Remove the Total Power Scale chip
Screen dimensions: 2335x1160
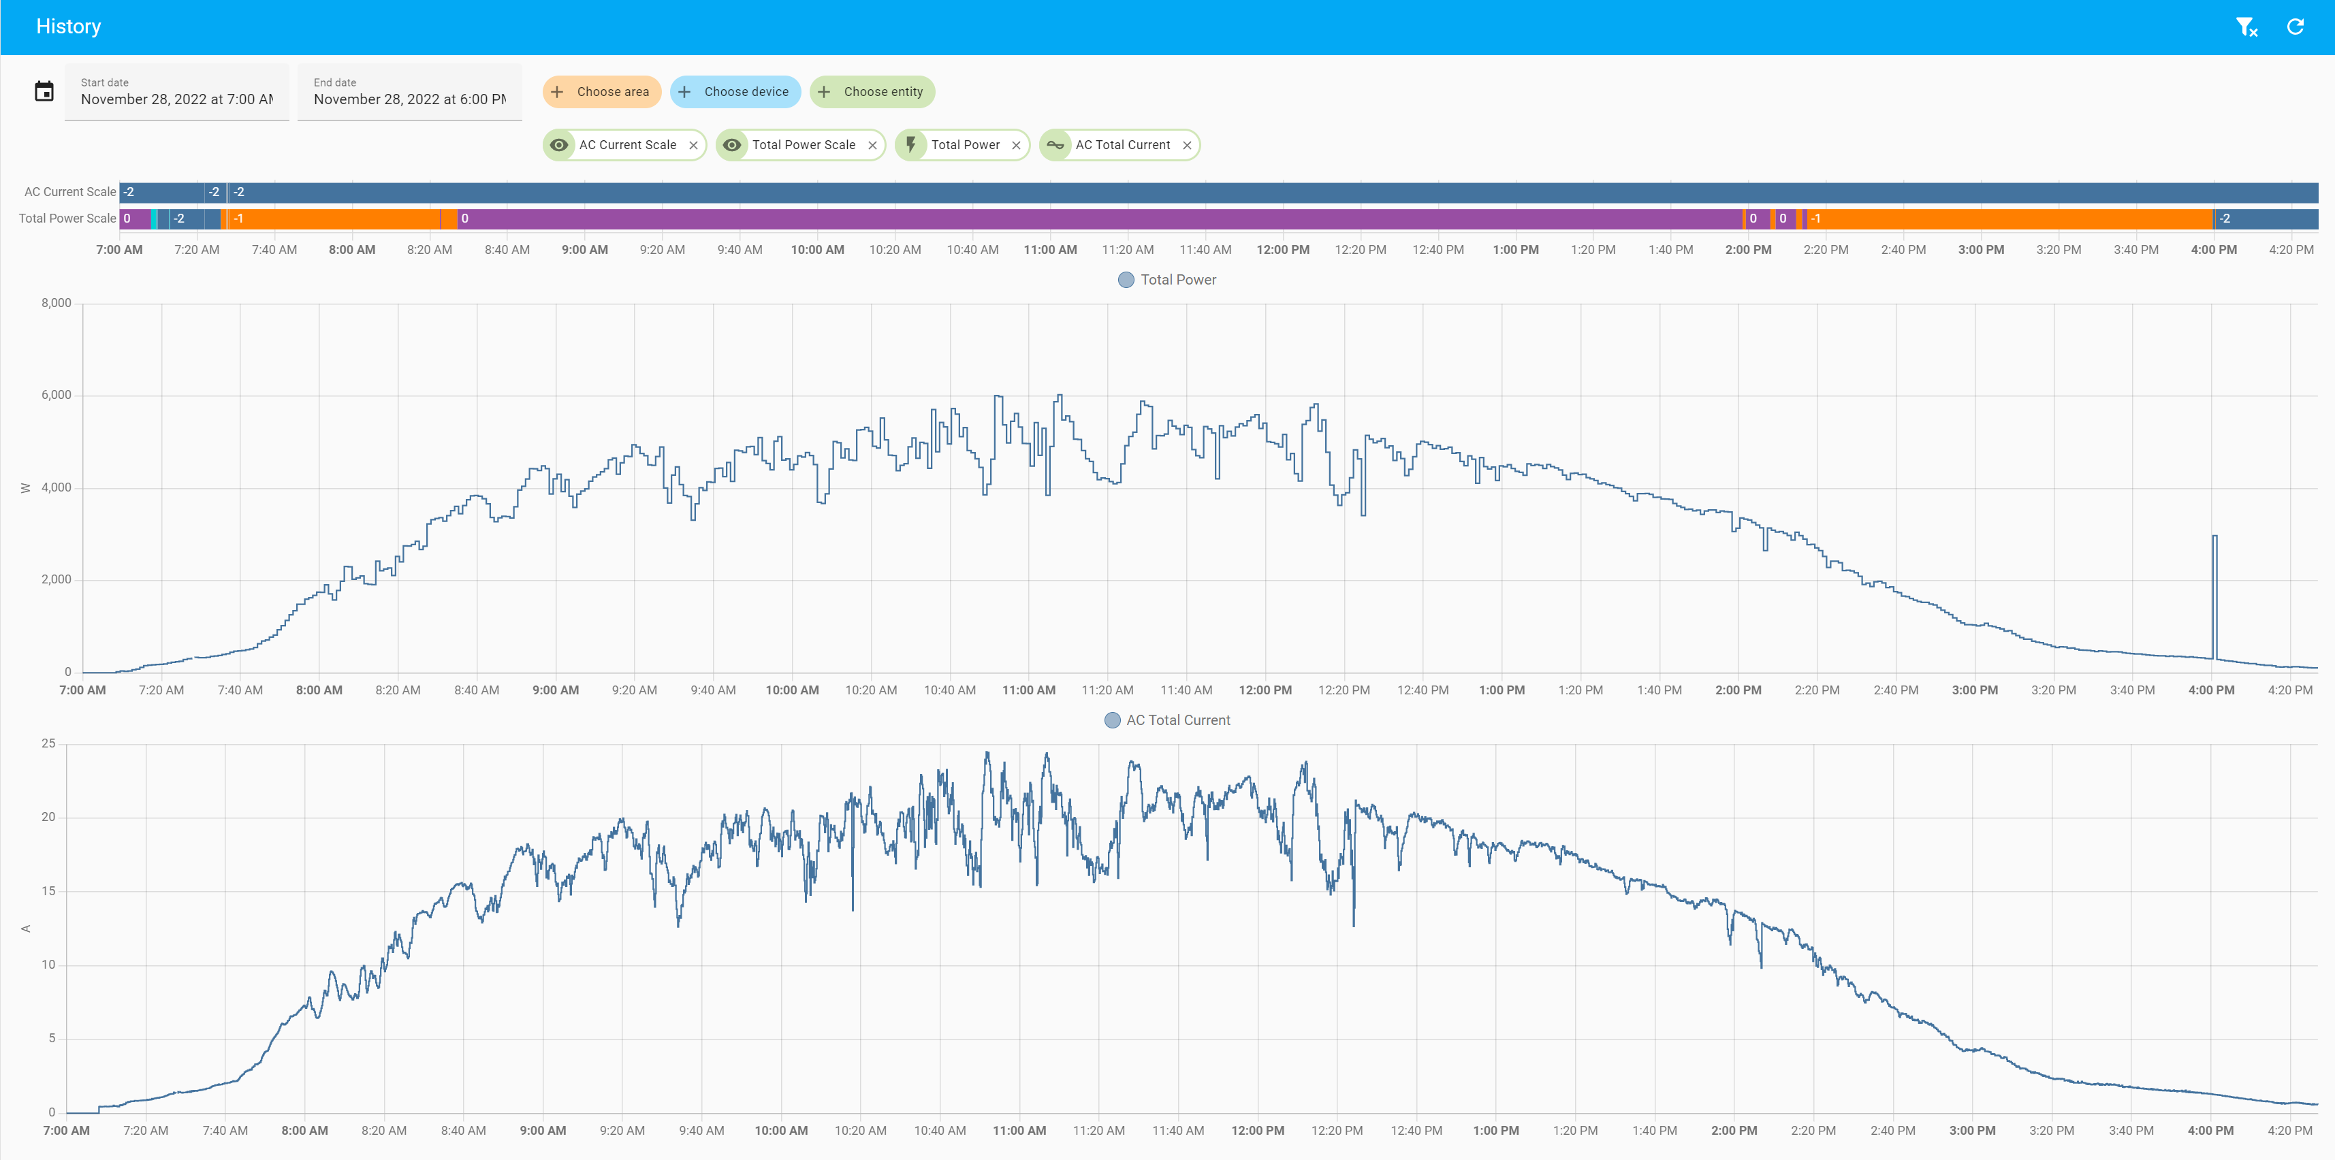pos(872,145)
